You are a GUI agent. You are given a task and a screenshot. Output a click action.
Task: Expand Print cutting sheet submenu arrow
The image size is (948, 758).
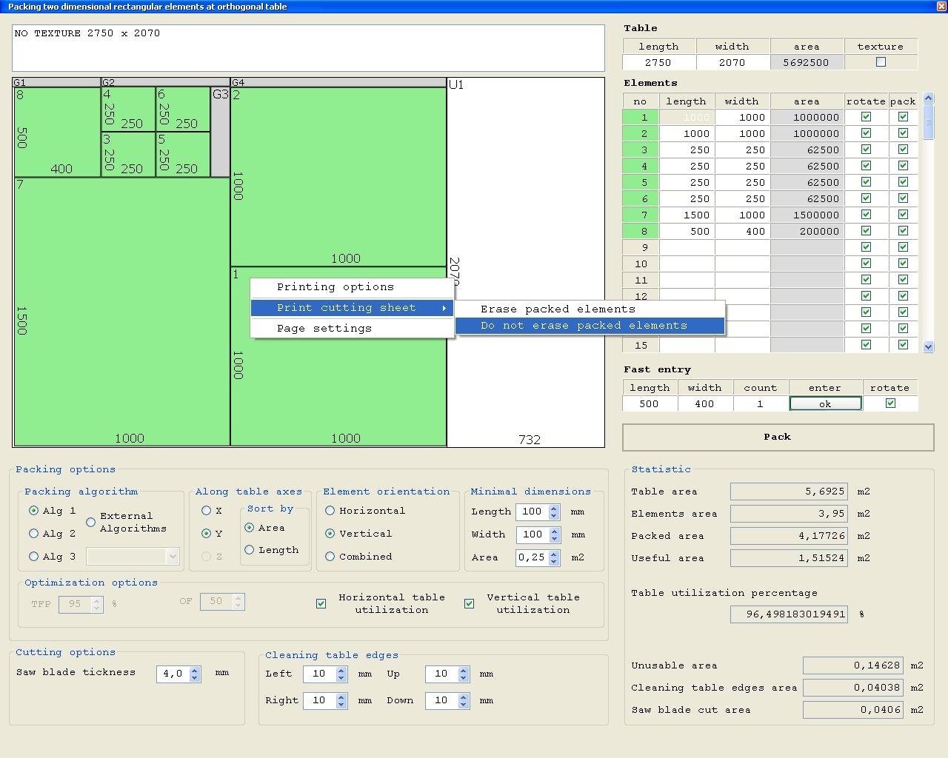point(444,308)
